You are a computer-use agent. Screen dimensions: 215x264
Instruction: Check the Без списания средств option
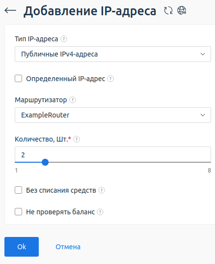18,190
